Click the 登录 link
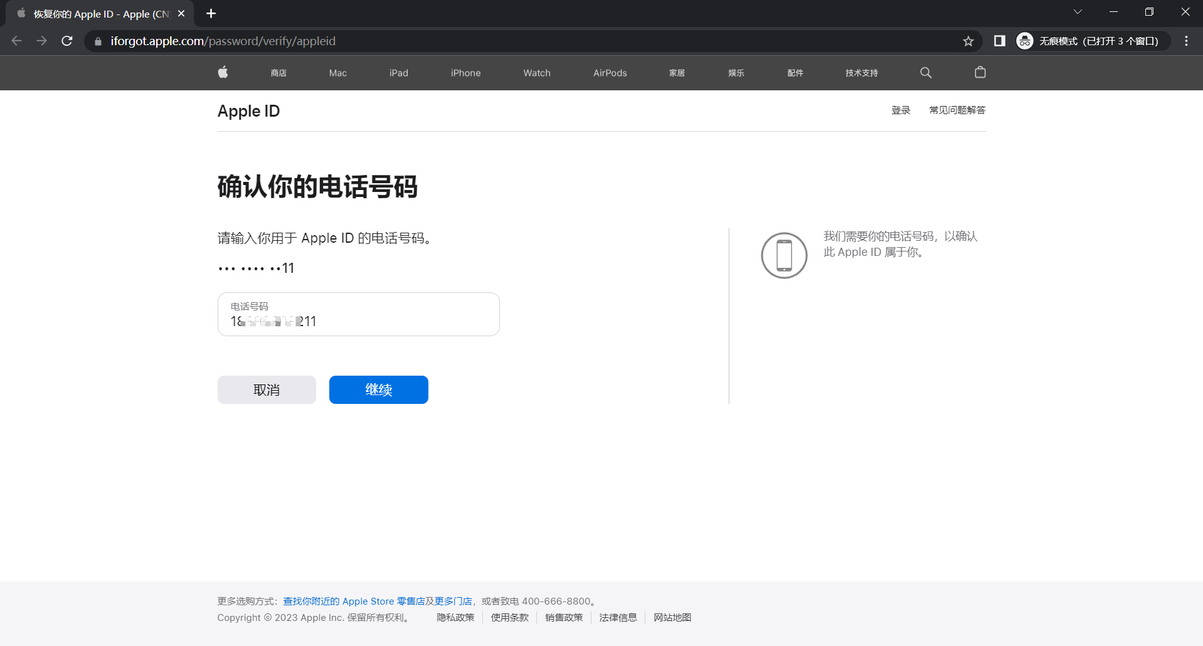Screen dimensions: 1203x646 pos(901,110)
